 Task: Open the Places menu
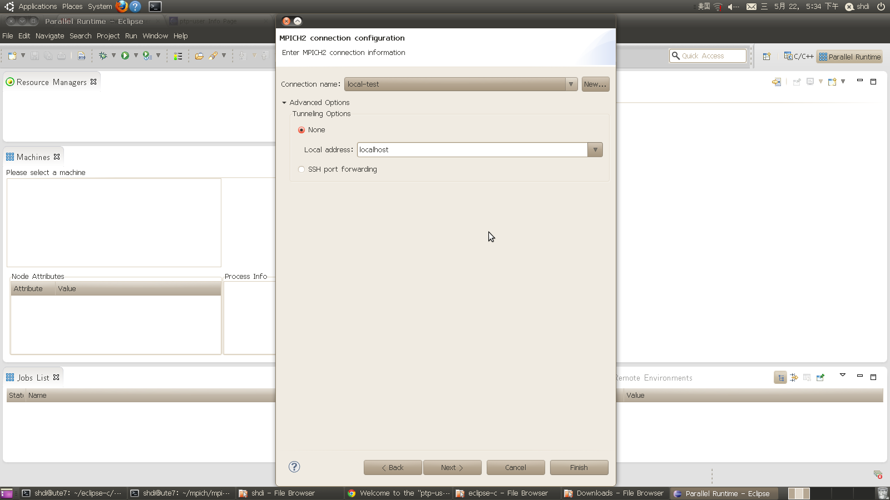point(72,7)
